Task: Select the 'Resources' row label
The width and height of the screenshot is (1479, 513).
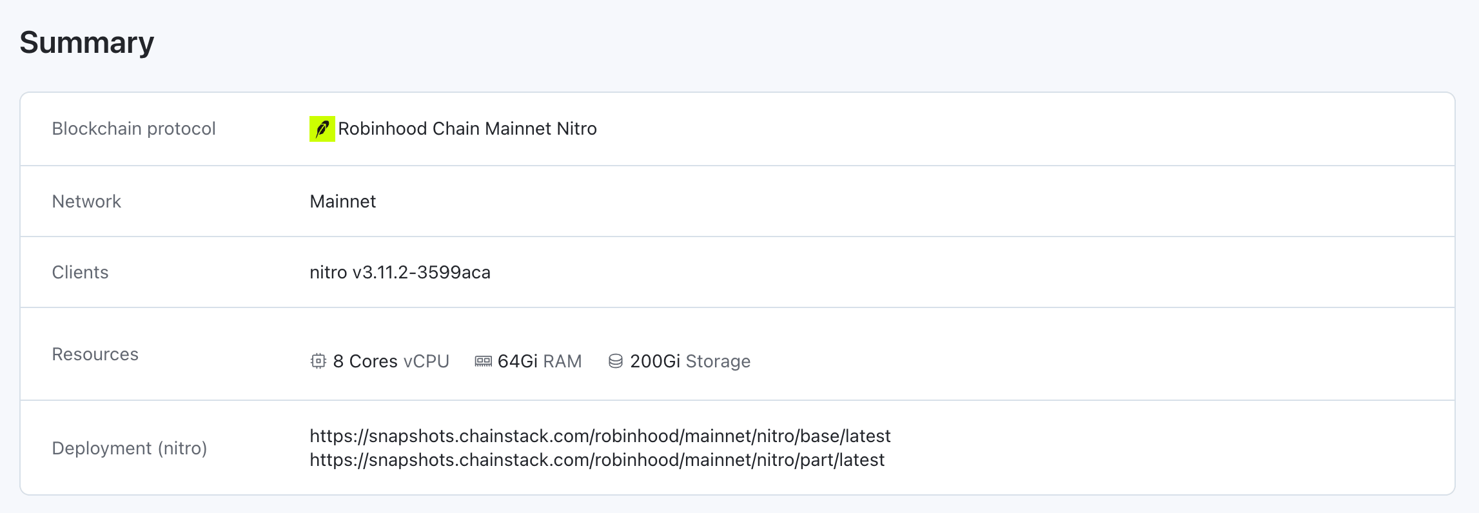Action: [95, 354]
